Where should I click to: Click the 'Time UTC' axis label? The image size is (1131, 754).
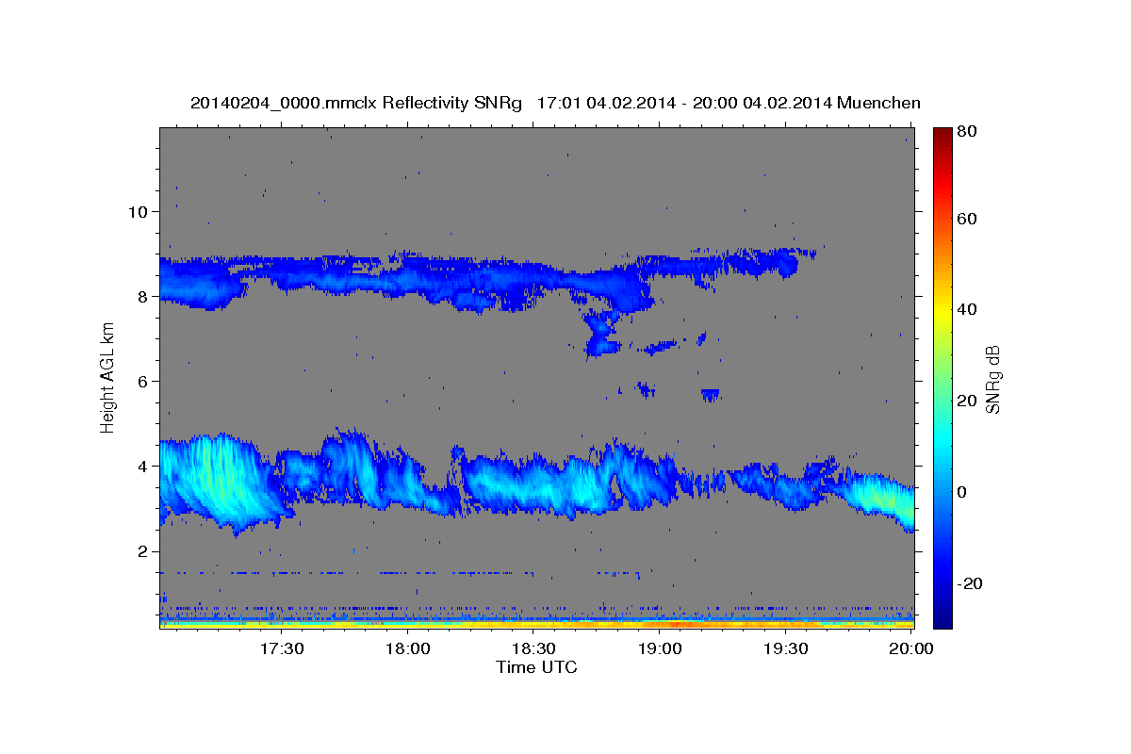(536, 667)
